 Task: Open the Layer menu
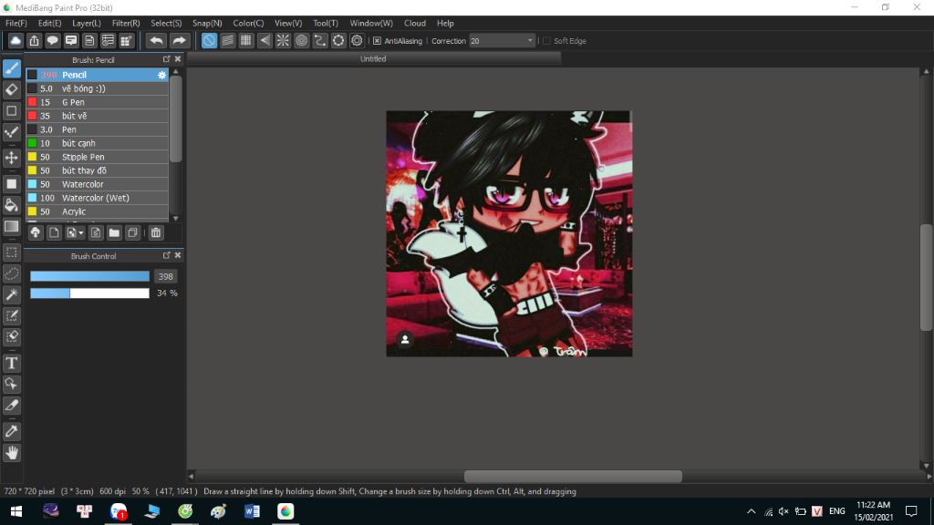87,23
